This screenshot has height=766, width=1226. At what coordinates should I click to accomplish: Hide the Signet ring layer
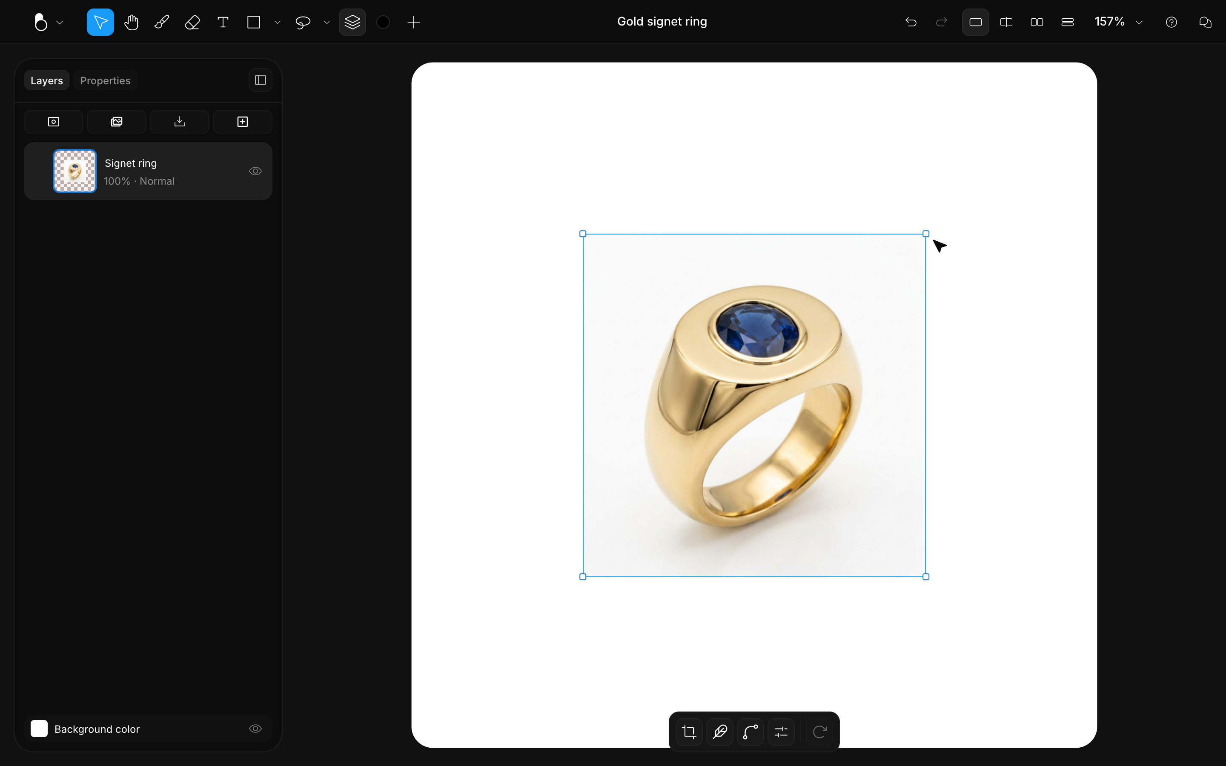(255, 171)
